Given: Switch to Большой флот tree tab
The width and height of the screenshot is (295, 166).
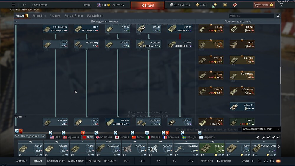Looking at the screenshot, I should (x=74, y=16).
